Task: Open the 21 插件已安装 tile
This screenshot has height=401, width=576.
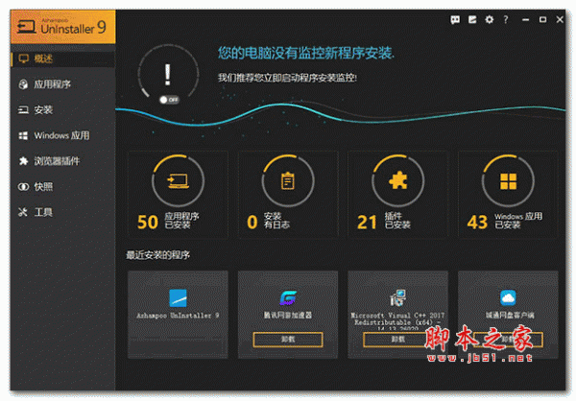Action: point(398,194)
